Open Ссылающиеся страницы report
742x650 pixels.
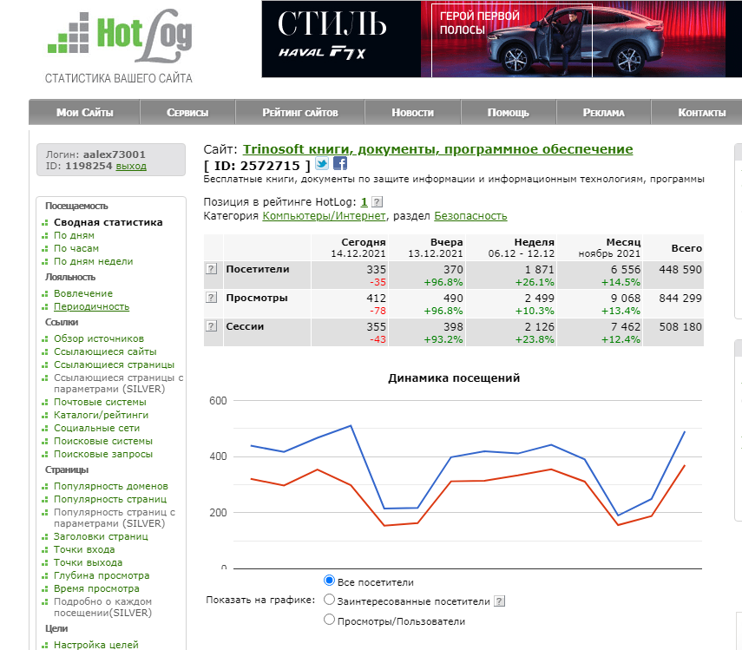coord(114,364)
